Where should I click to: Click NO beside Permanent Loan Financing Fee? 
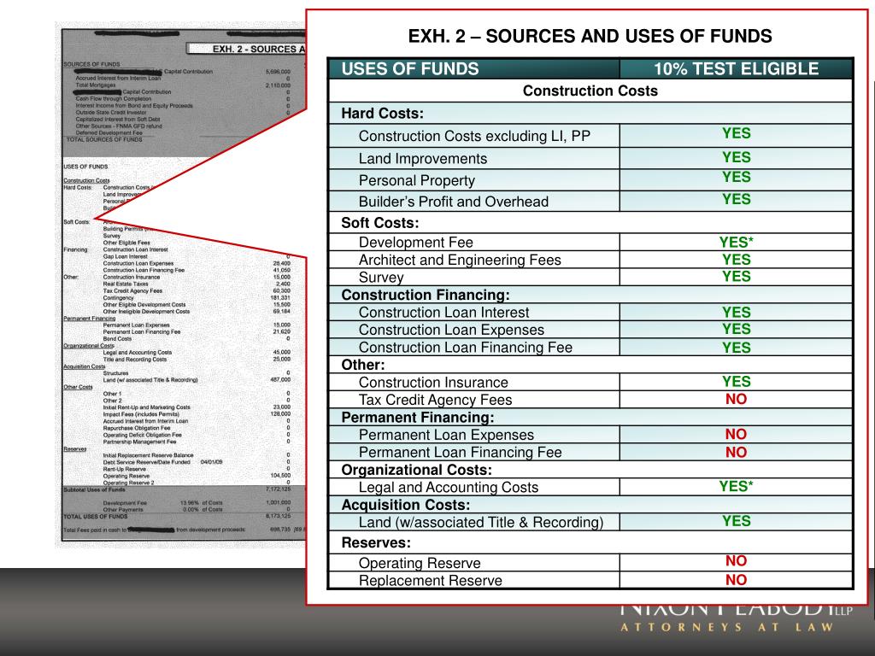pyautogui.click(x=736, y=453)
